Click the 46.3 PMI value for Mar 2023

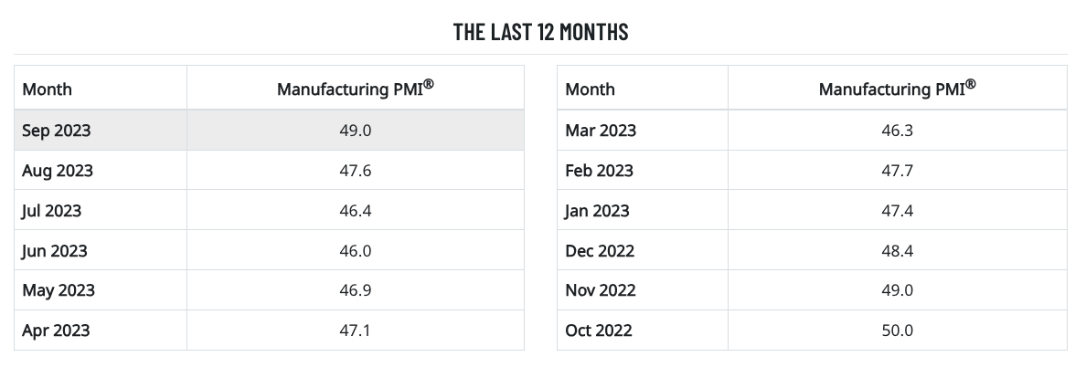click(897, 131)
